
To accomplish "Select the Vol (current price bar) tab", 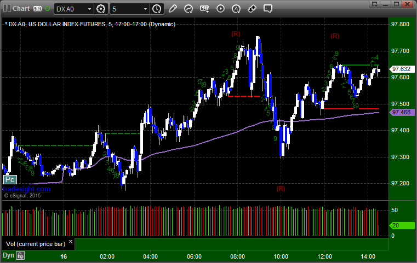I will (x=36, y=244).
